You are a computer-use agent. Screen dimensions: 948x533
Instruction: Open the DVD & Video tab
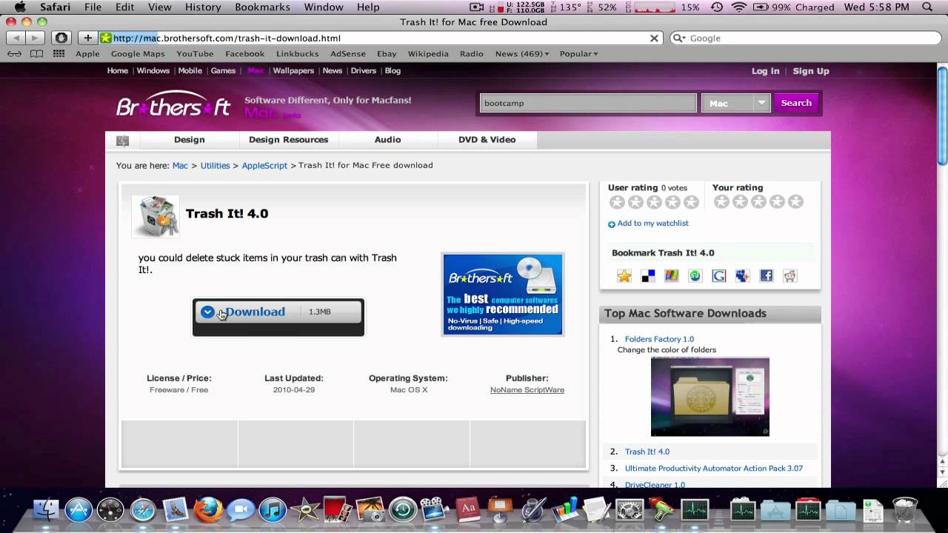tap(487, 140)
